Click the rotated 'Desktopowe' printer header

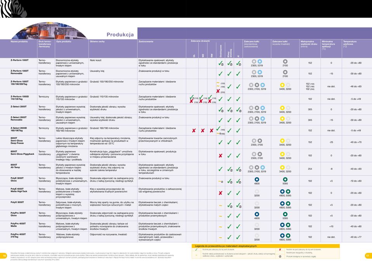(x=220, y=51)
